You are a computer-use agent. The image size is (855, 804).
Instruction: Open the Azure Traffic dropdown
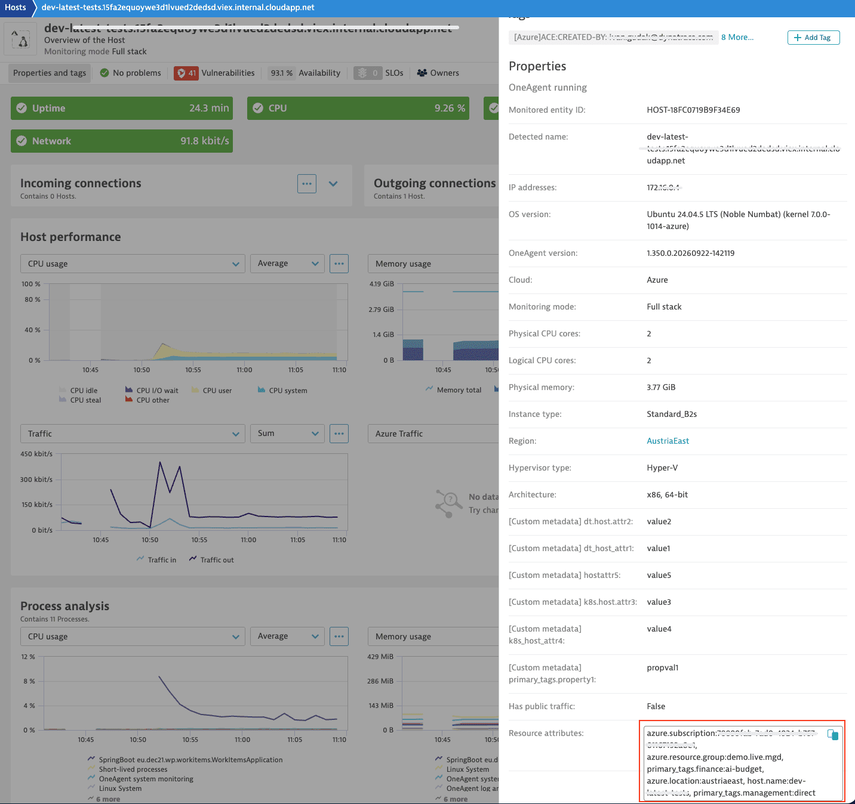(x=433, y=434)
